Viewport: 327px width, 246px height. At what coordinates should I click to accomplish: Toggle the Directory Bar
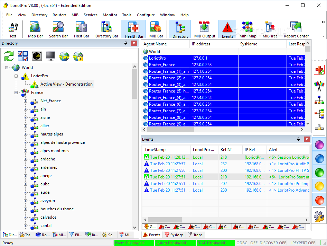click(x=107, y=29)
